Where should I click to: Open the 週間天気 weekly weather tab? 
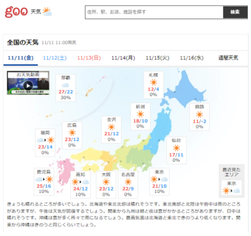click(x=228, y=58)
